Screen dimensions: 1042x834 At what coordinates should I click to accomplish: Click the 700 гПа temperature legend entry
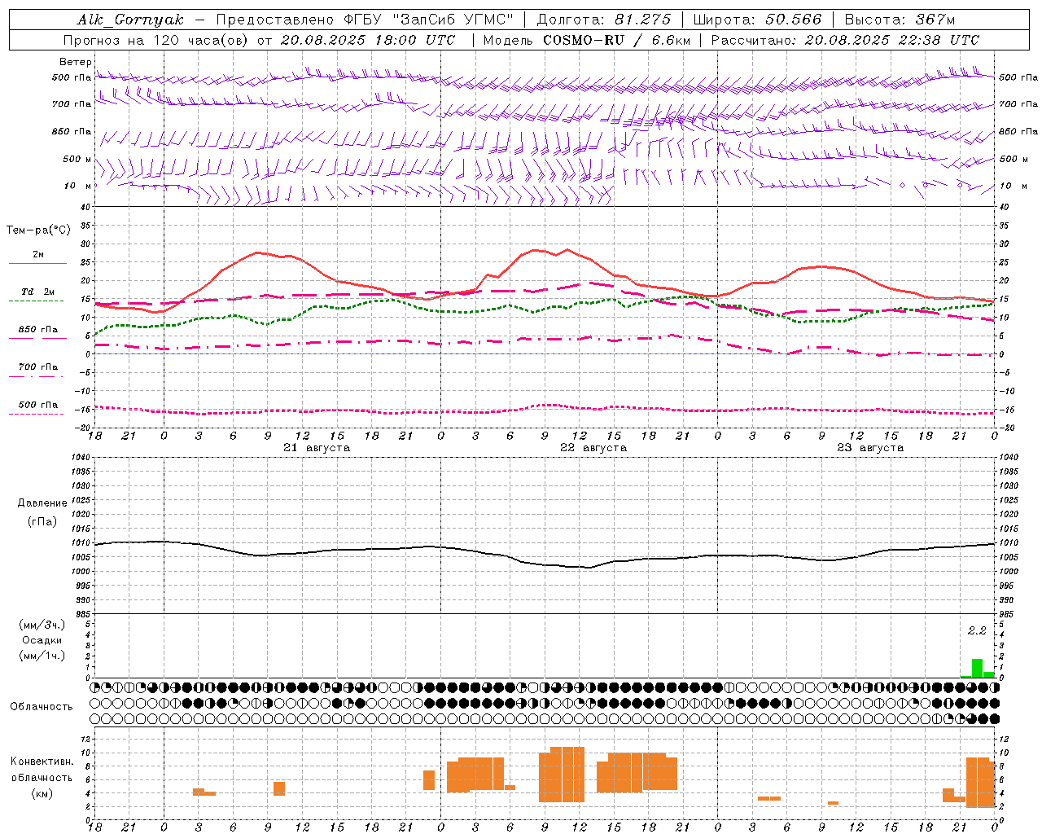coord(38,367)
